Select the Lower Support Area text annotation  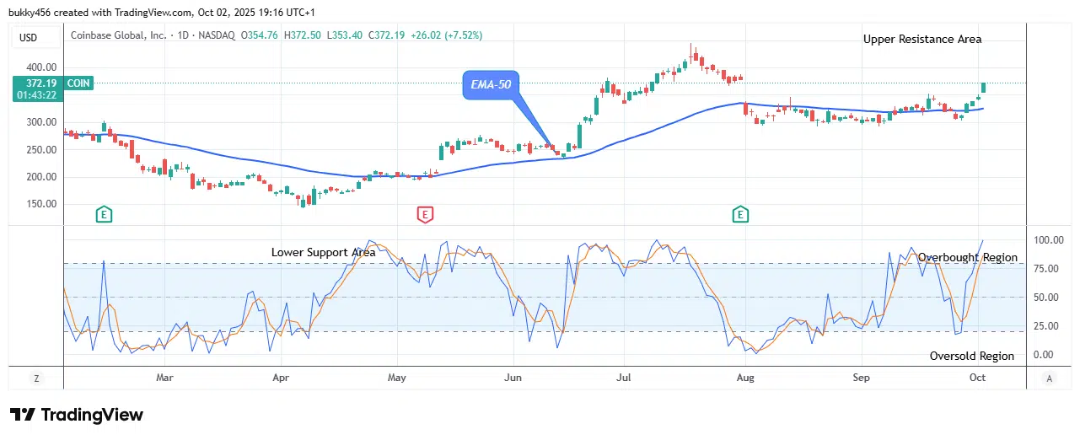(x=323, y=252)
